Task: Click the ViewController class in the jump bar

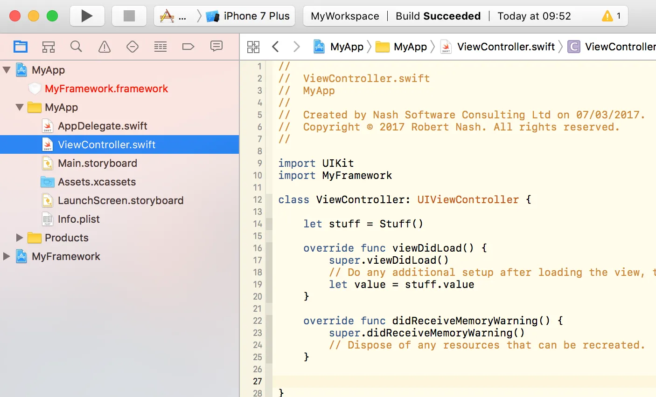Action: (612, 47)
